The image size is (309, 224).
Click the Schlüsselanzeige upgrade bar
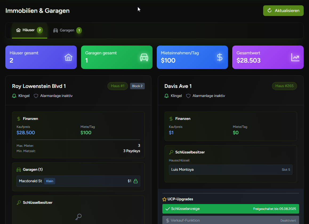coord(231,209)
